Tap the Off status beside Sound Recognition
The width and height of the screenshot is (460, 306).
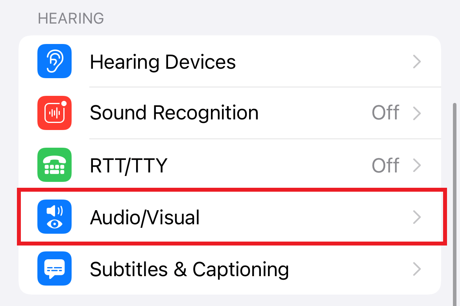(385, 113)
